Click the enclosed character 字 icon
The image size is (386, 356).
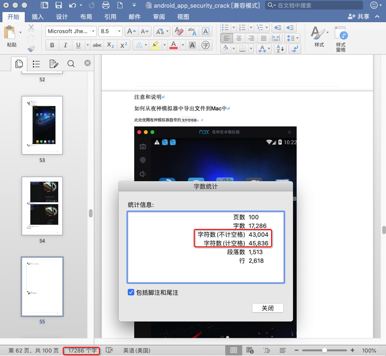pos(205,45)
